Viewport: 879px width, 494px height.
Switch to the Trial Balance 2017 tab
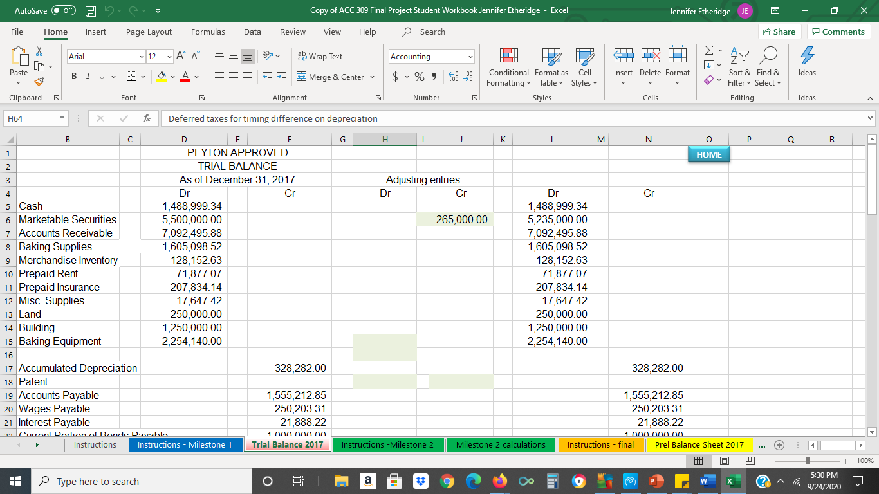click(288, 444)
